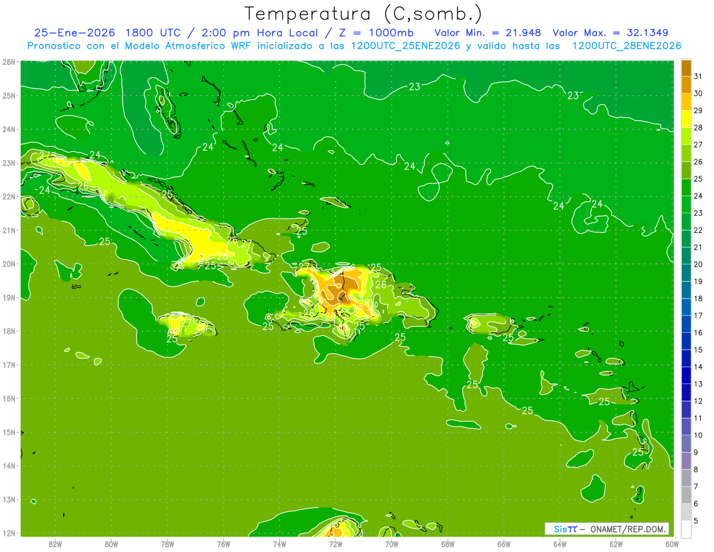The image size is (714, 552).
Task: Click the 76W longitude axis label
Action: coord(224,544)
